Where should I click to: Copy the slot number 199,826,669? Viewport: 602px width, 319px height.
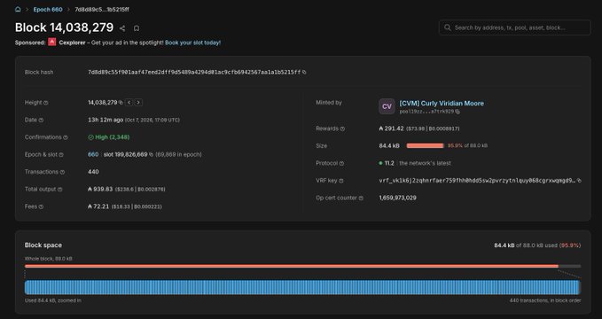(x=151, y=154)
